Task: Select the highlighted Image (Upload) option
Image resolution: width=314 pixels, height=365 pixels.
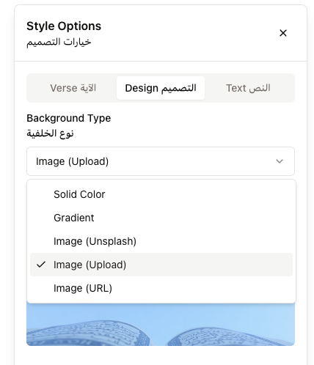Action: pos(161,265)
